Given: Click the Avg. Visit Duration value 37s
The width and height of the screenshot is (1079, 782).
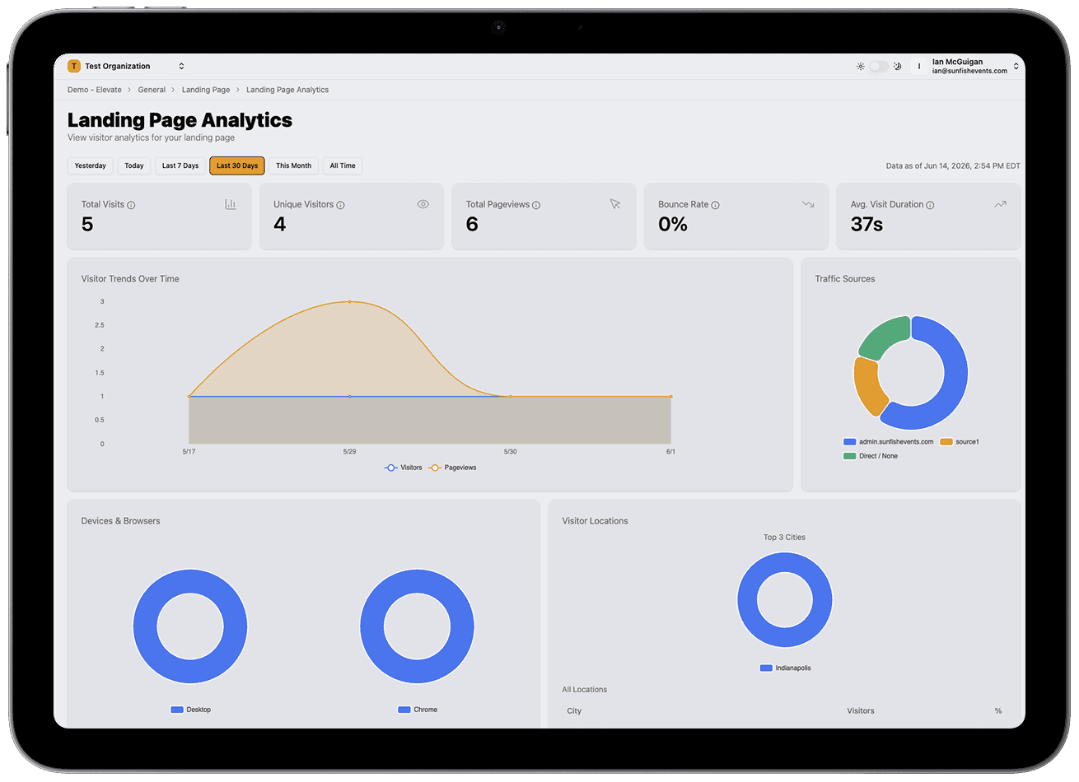Looking at the screenshot, I should click(x=866, y=225).
